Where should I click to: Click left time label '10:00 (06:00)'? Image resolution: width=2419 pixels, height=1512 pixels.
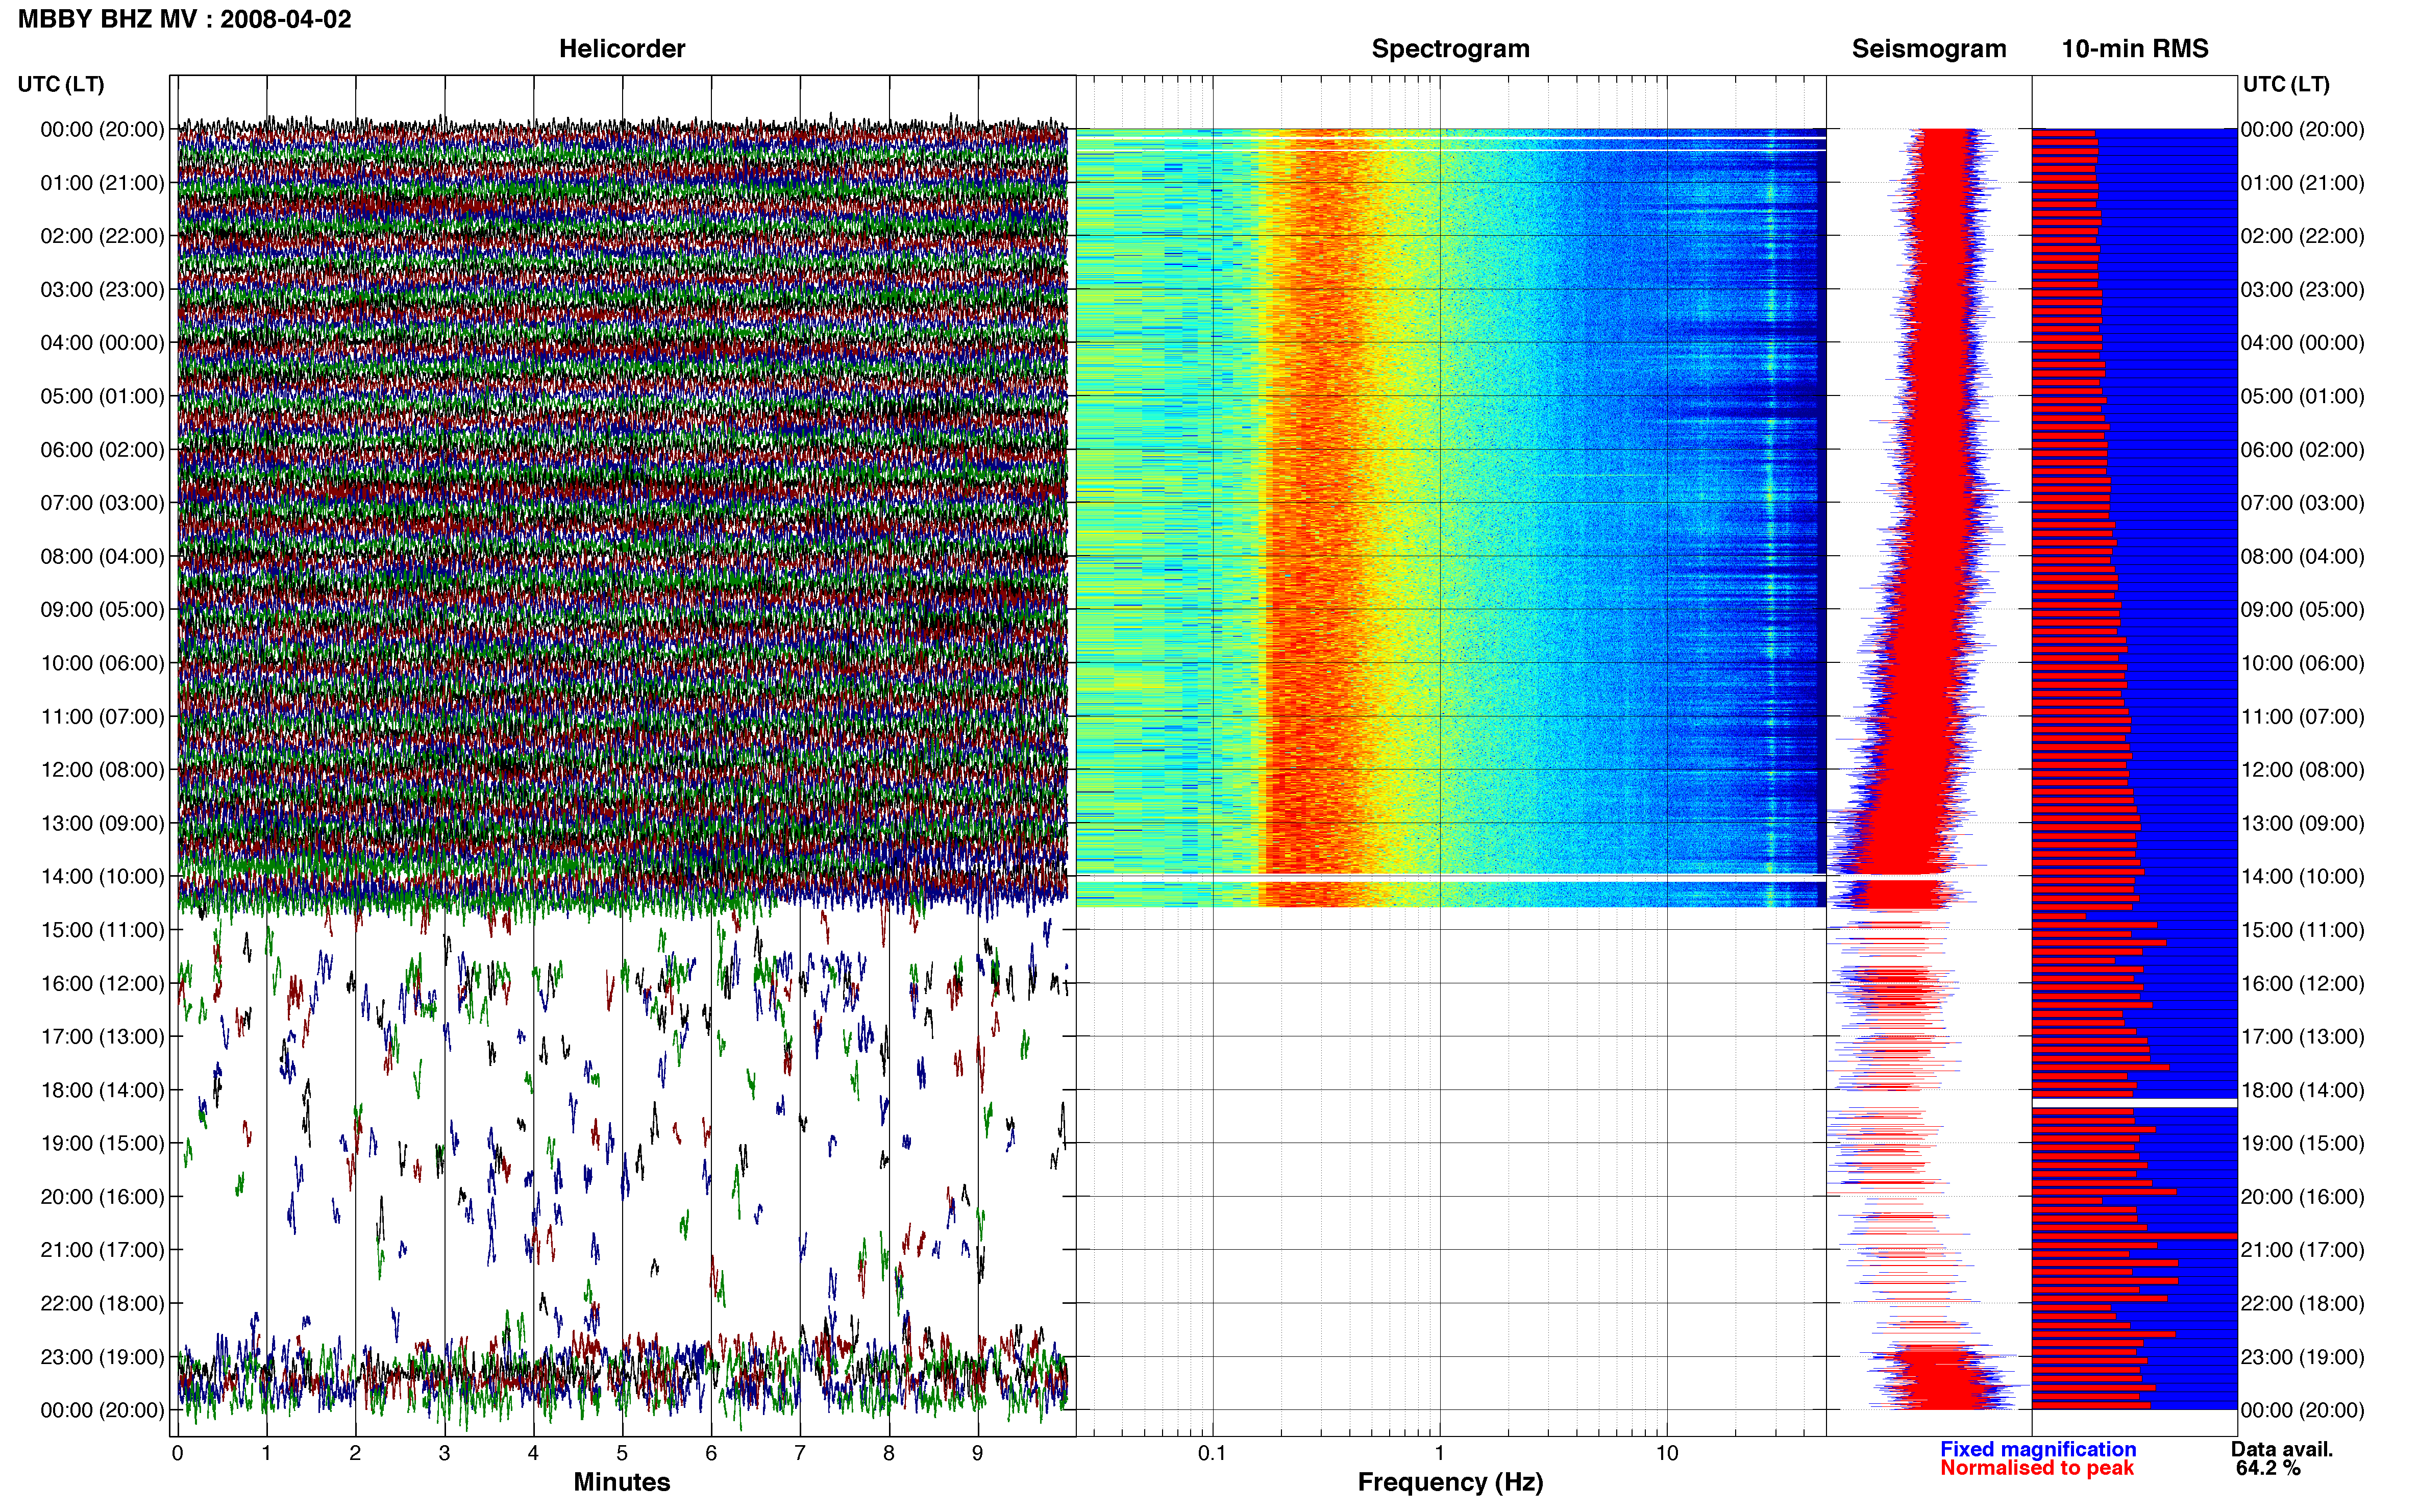(x=102, y=663)
